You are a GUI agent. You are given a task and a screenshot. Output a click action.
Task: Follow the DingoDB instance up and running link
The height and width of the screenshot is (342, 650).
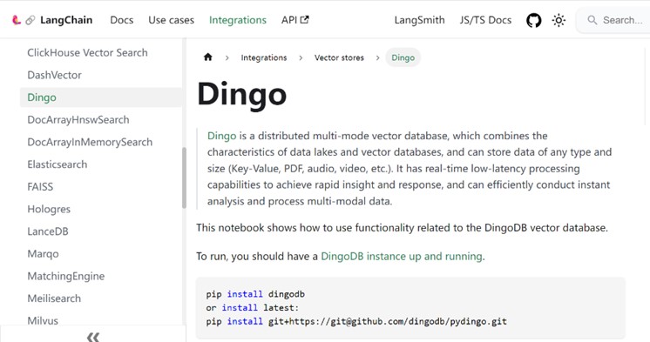402,257
